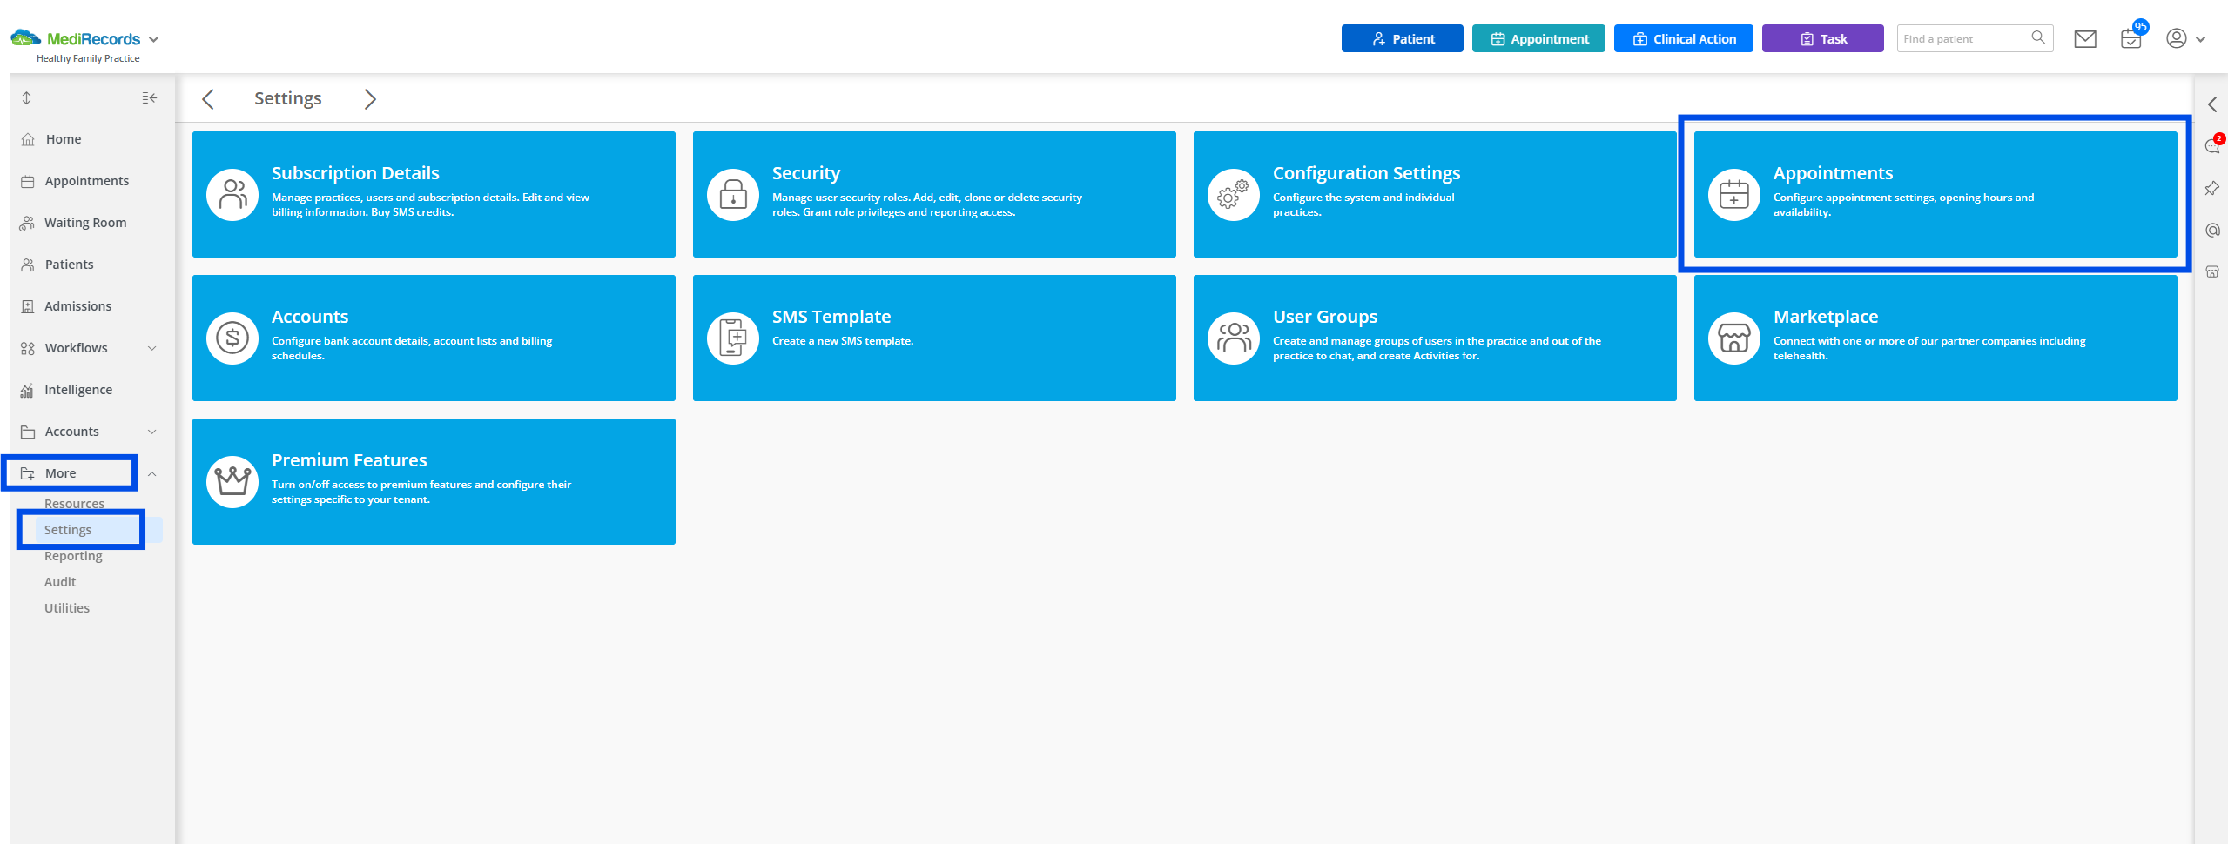The height and width of the screenshot is (844, 2228).
Task: Click the @ mentions icon on right sidebar
Action: [2212, 230]
